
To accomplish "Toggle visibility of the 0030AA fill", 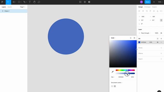I will pyautogui.click(x=158, y=42).
